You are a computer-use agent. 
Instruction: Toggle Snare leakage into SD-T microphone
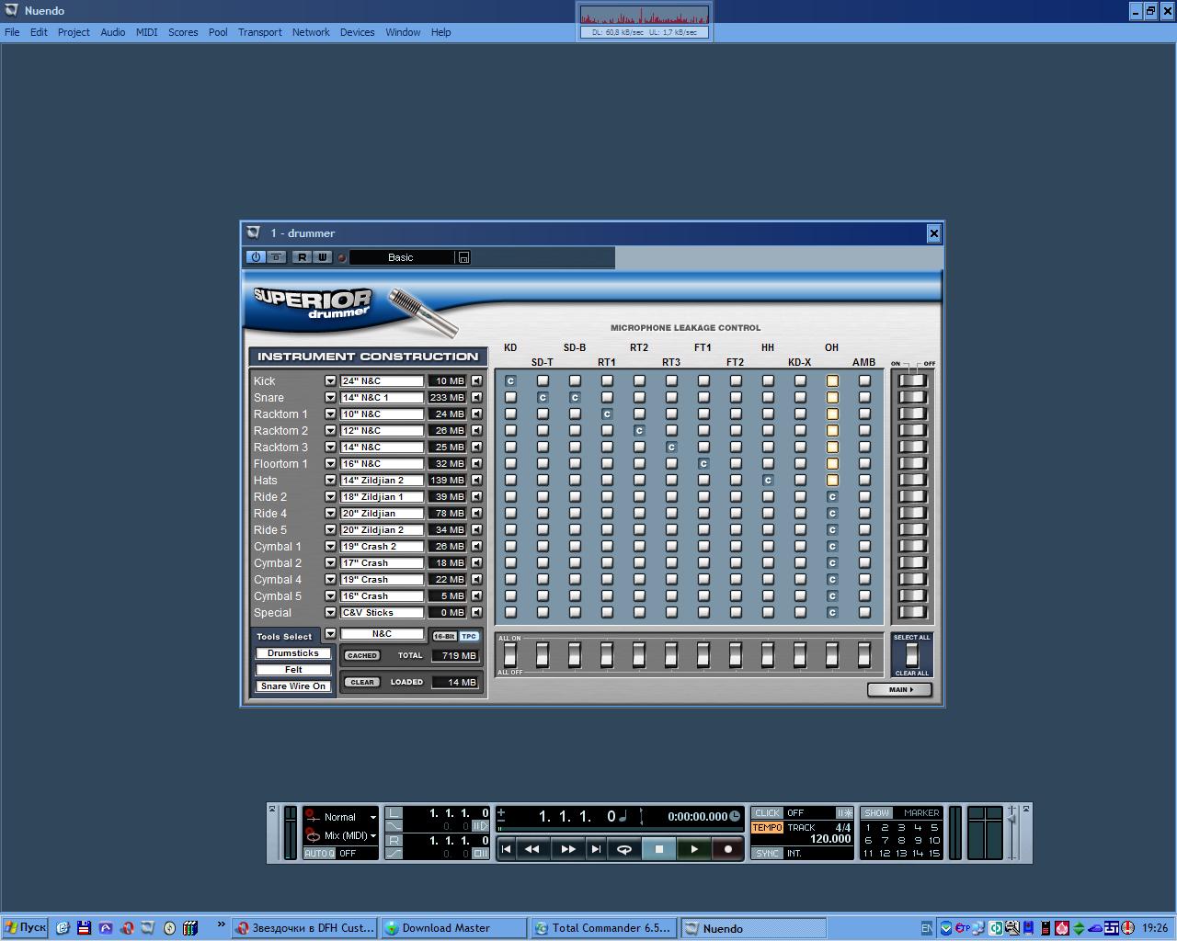pos(543,397)
